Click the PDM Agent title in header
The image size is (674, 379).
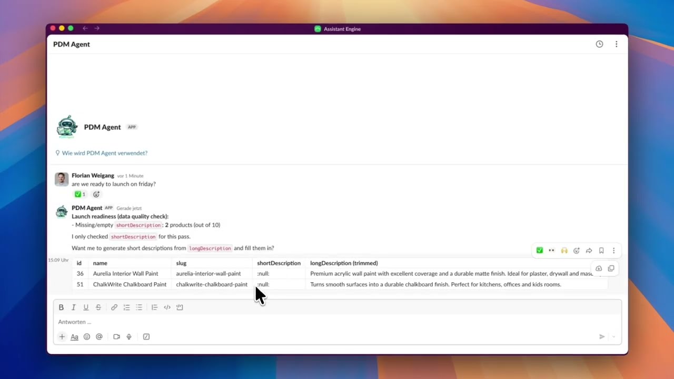coord(72,44)
